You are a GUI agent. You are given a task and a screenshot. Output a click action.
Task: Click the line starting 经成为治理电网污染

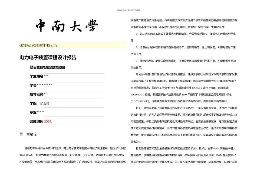tap(184, 162)
